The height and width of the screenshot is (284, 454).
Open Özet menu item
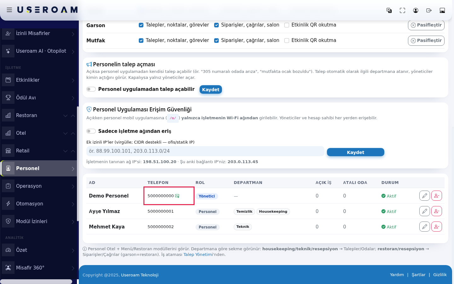(x=39, y=250)
